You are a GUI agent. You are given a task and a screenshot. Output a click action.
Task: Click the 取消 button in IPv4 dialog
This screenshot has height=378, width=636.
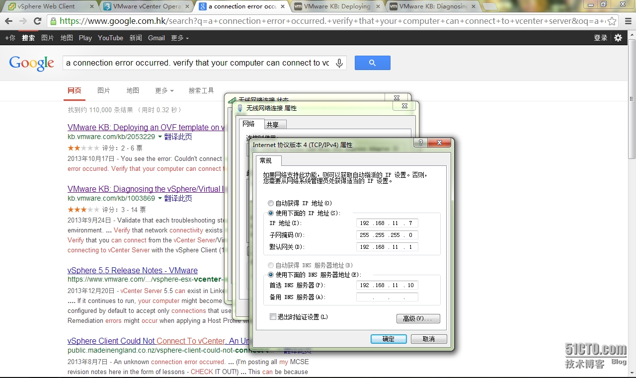click(x=429, y=339)
